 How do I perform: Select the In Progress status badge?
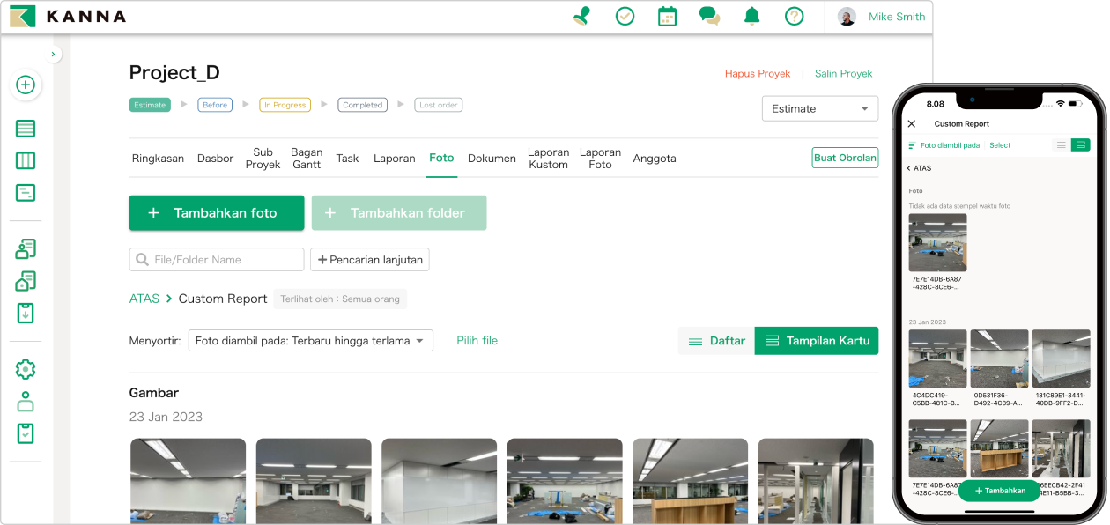click(285, 105)
